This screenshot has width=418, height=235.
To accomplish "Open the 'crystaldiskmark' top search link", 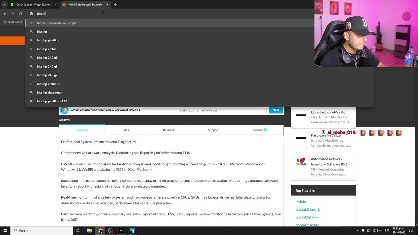I will [308, 210].
